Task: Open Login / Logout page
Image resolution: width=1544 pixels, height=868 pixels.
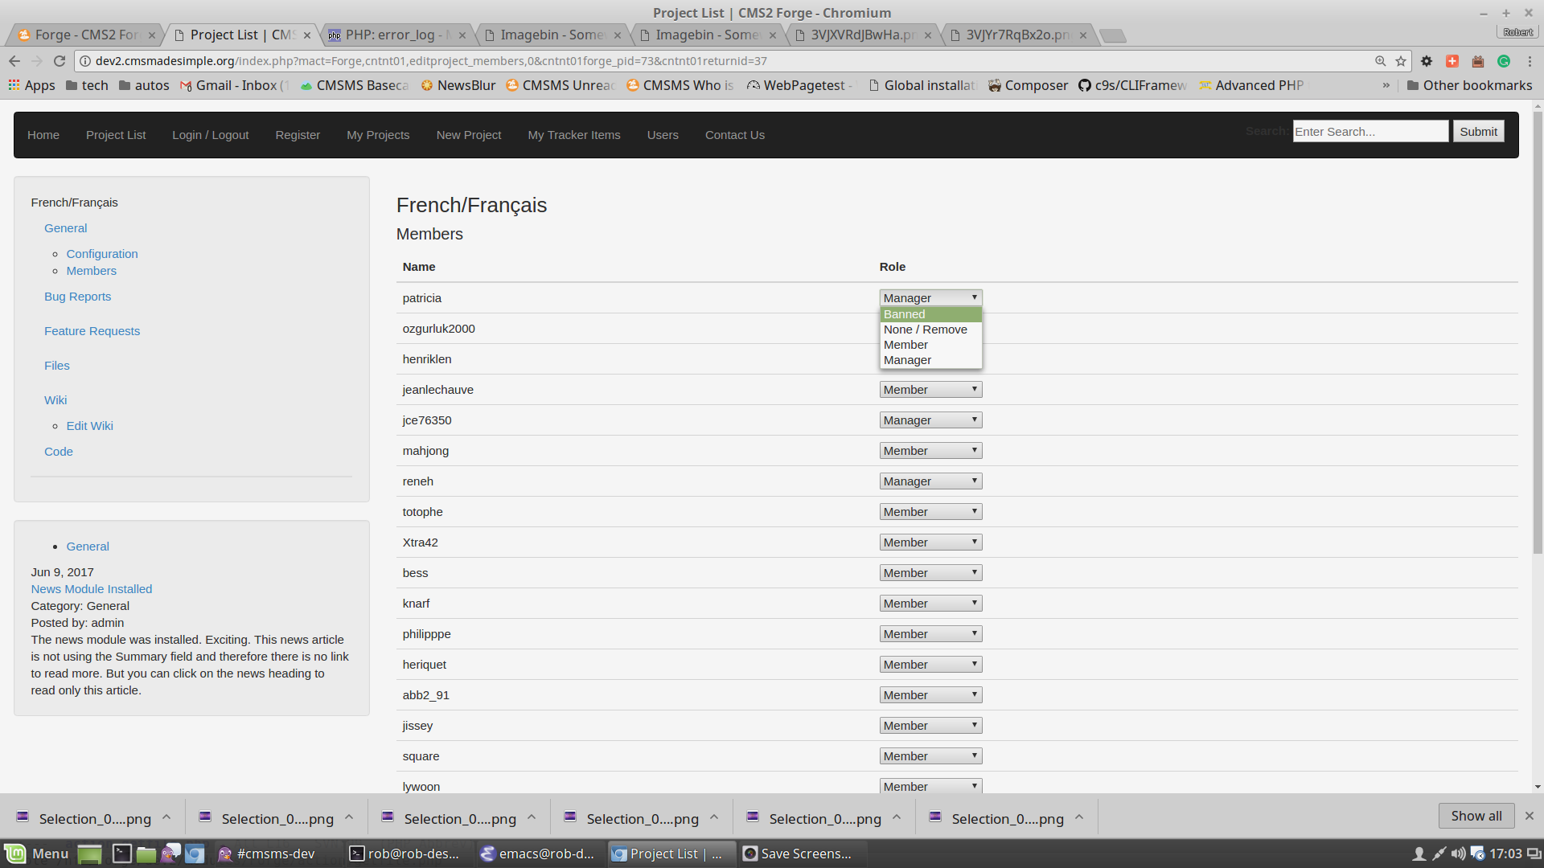Action: pos(211,135)
